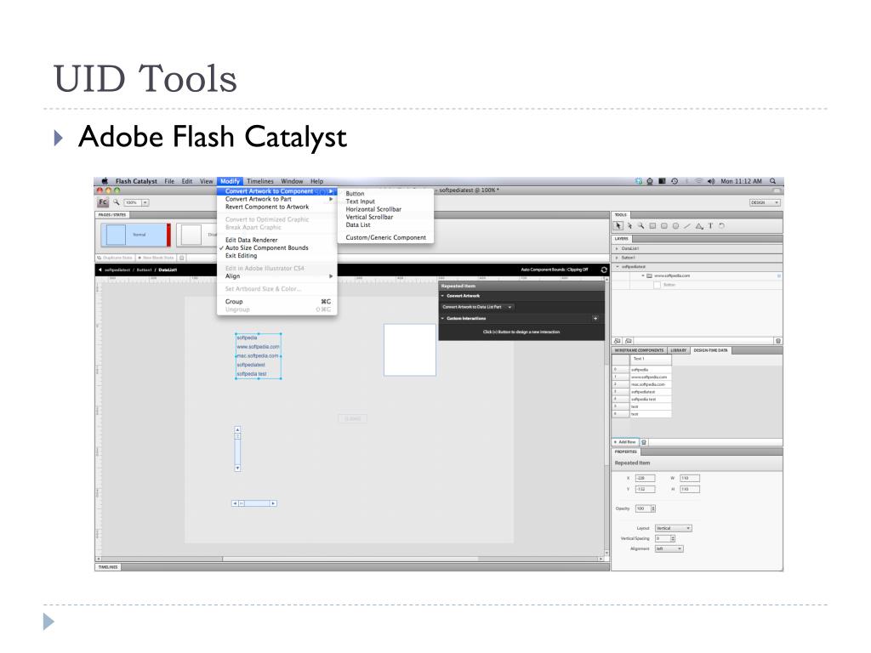This screenshot has height=653, width=871.
Task: Click refresh icon beside Auto Component Bounds
Action: [604, 270]
